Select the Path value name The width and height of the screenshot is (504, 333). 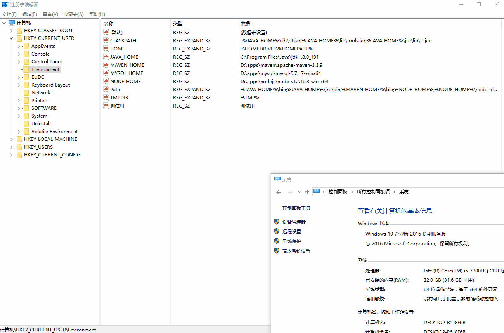point(115,89)
